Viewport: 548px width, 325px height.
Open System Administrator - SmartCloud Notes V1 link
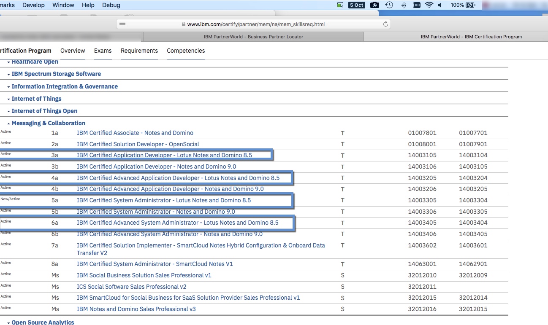click(x=155, y=264)
